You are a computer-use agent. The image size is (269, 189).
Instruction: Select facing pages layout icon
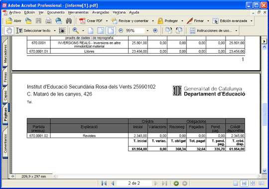coord(262,184)
